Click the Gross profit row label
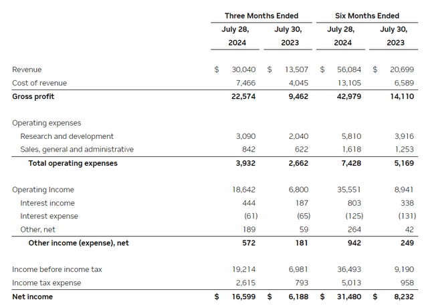 click(33, 96)
